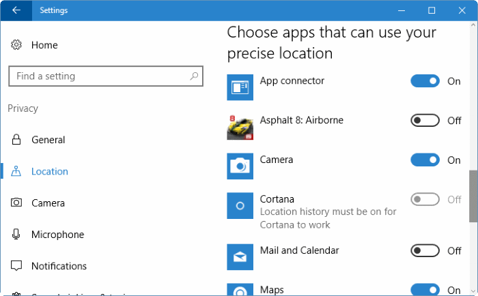
Task: Click the Cortana app name text
Action: [277, 199]
